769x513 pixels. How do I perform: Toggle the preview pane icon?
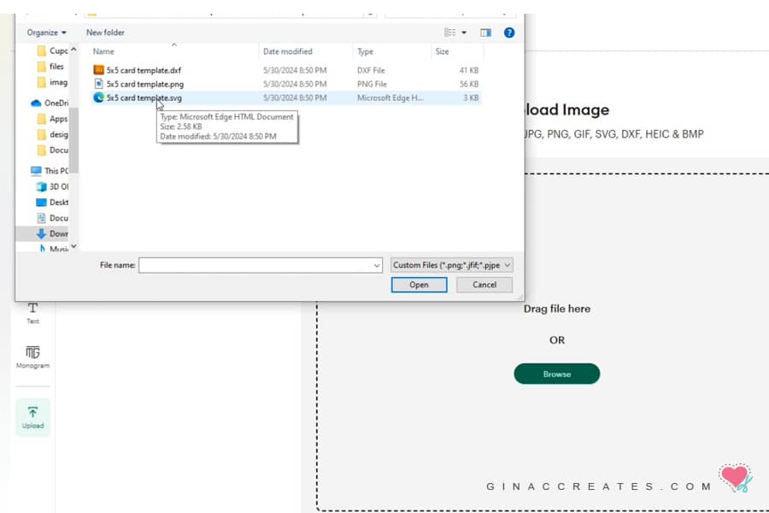pyautogui.click(x=485, y=32)
